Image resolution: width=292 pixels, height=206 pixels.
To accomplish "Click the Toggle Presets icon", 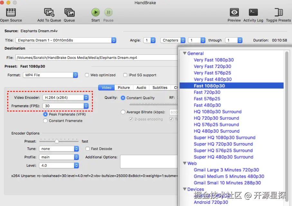I will point(278,13).
